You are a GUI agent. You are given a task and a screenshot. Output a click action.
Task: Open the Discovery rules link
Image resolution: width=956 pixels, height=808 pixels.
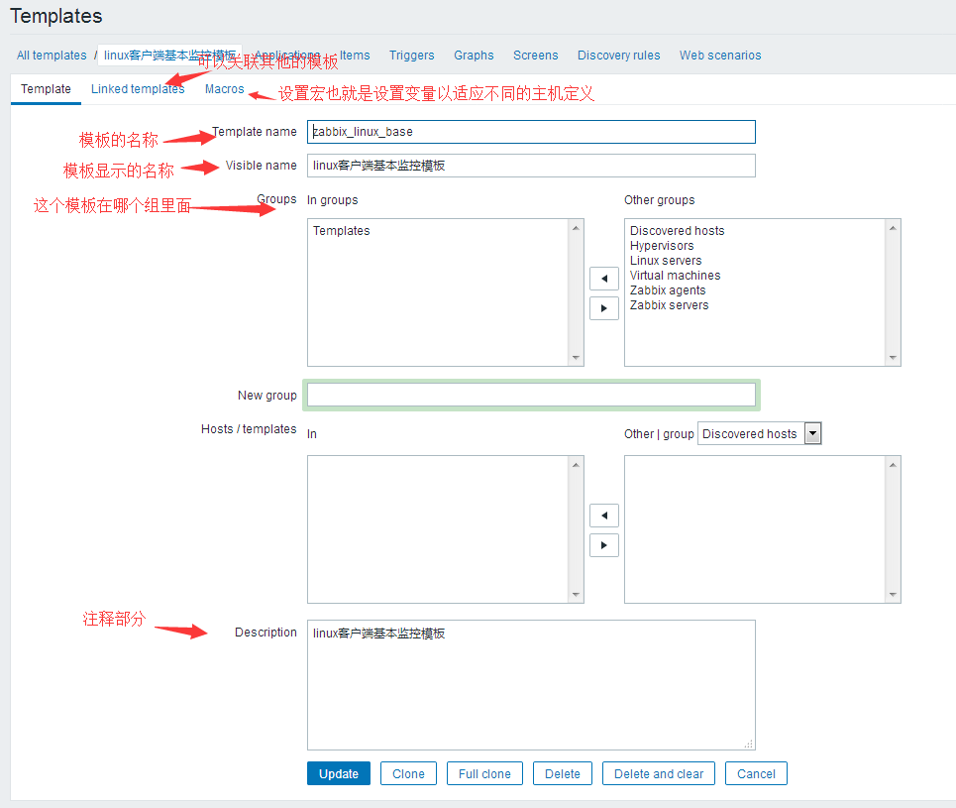click(x=618, y=56)
